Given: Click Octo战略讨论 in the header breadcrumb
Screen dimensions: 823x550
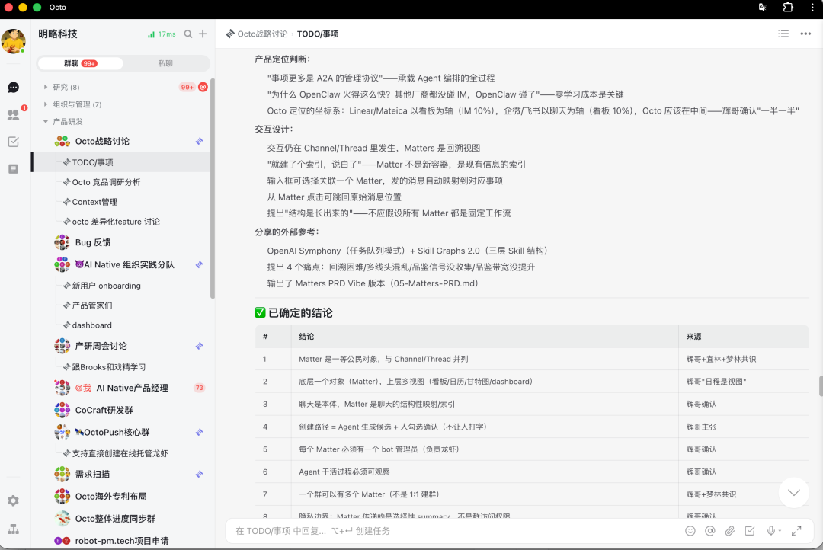Looking at the screenshot, I should 262,34.
